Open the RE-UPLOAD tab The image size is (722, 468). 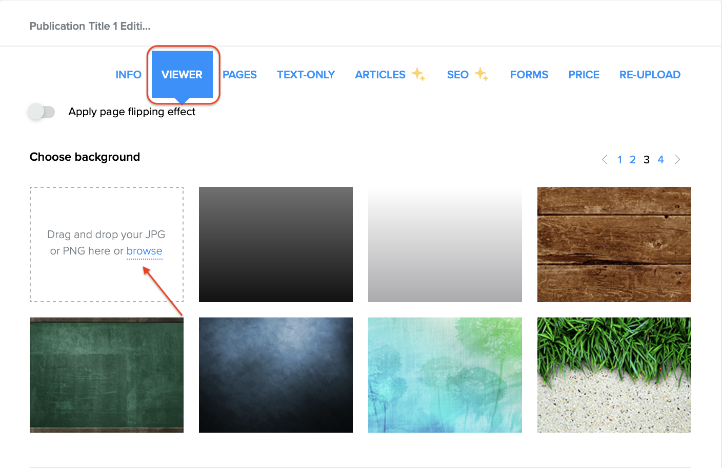pos(650,75)
